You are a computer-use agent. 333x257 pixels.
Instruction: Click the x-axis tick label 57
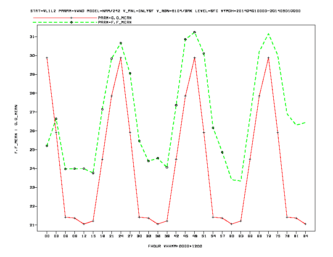tap(222, 236)
